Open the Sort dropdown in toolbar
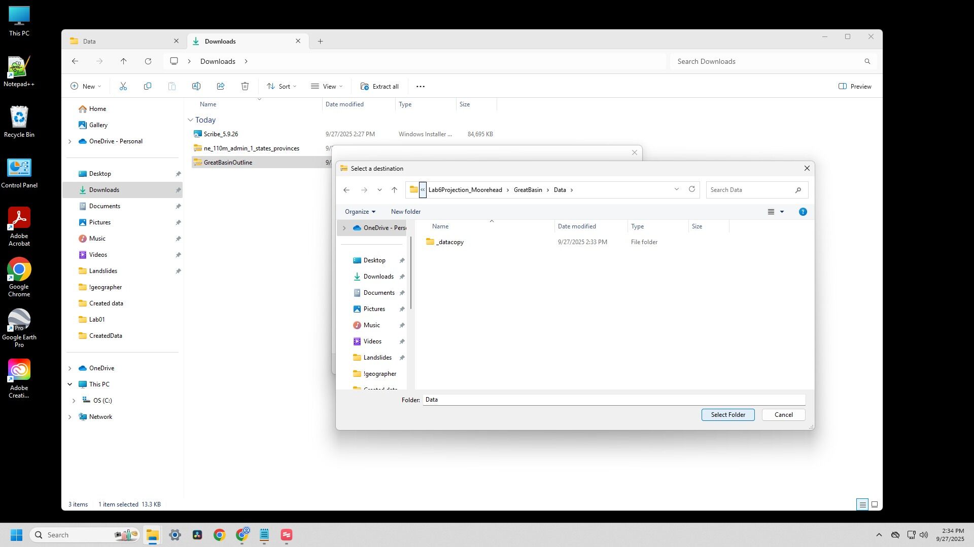This screenshot has width=974, height=547. tap(282, 87)
